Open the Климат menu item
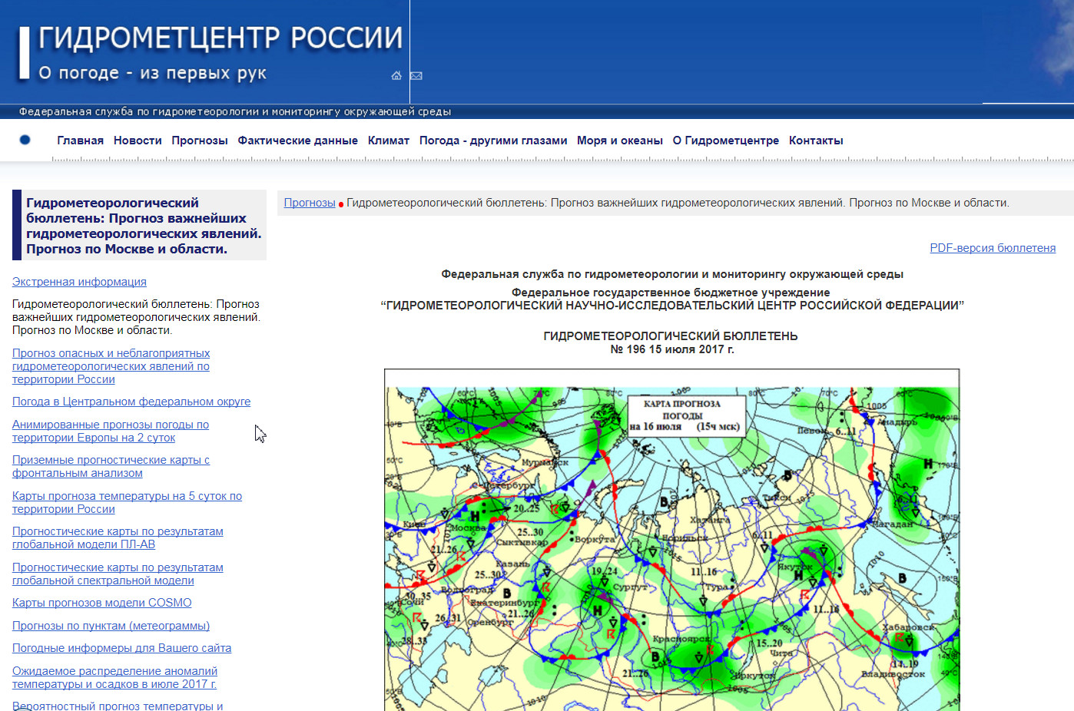This screenshot has height=711, width=1074. (389, 141)
